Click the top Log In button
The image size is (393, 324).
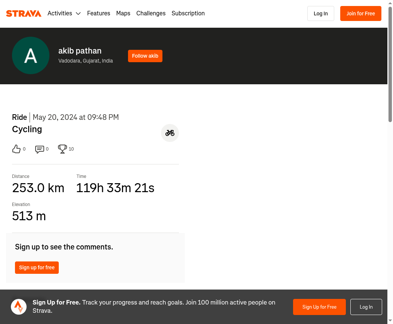320,13
